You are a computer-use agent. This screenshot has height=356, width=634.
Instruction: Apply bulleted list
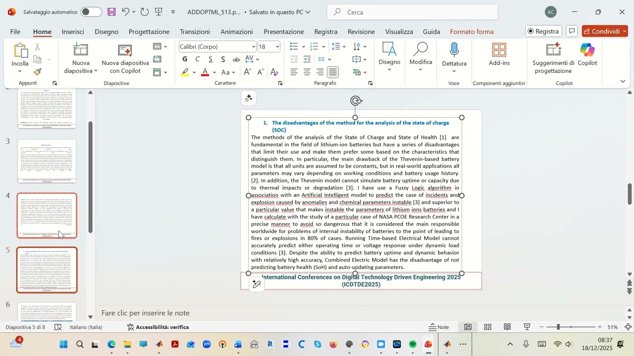click(x=294, y=46)
